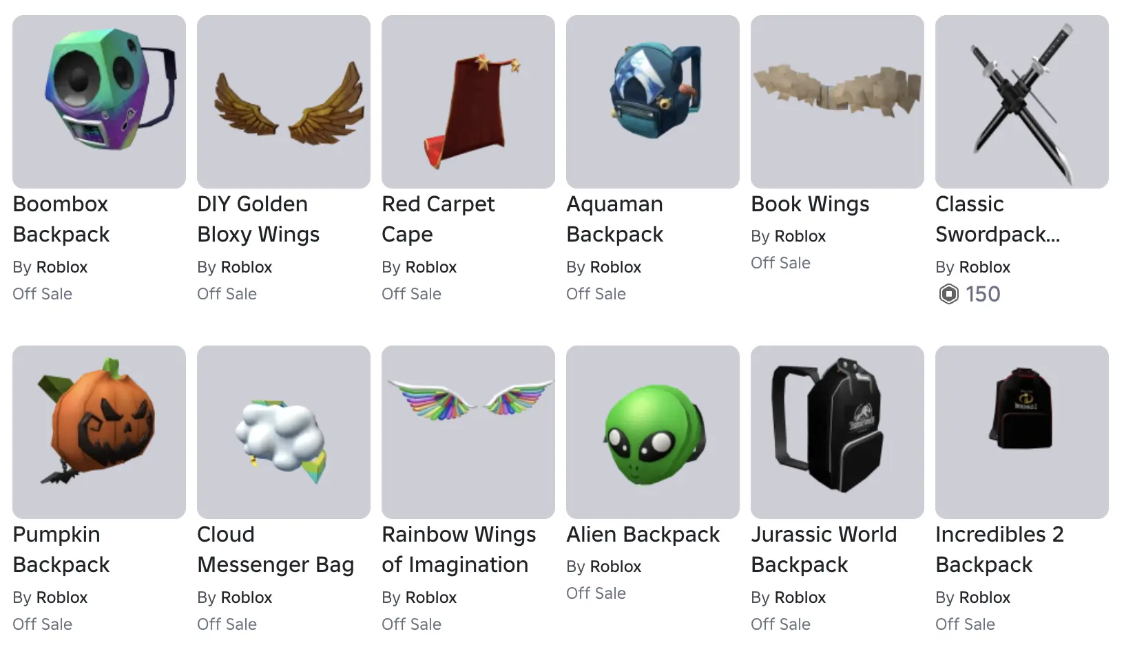Click the Jurassic World Backpack title
Viewport: 1124px width, 658px height.
(x=824, y=549)
